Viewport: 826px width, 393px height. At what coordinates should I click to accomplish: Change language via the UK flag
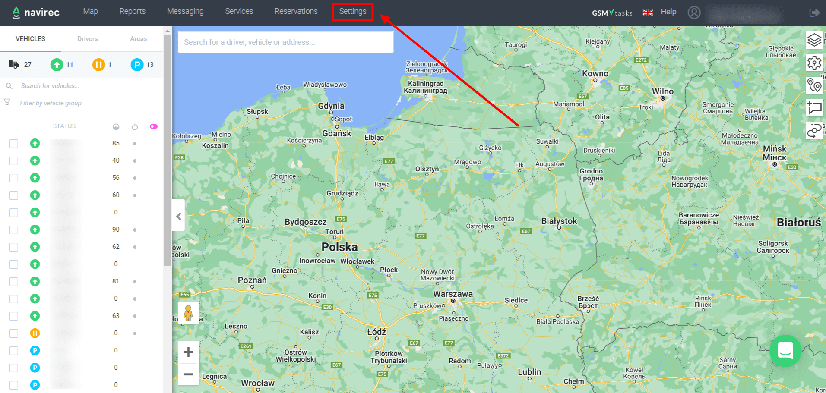coord(648,13)
